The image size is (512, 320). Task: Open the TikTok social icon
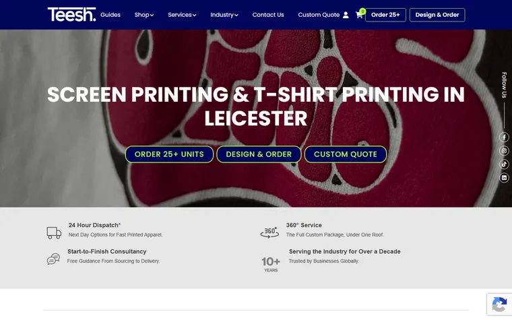(504, 164)
